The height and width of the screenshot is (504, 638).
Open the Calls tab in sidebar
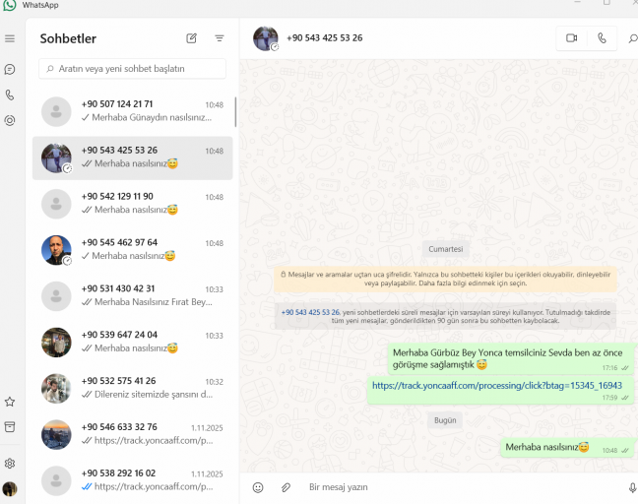point(10,95)
